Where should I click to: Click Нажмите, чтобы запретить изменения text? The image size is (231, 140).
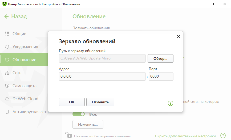(x=102, y=136)
